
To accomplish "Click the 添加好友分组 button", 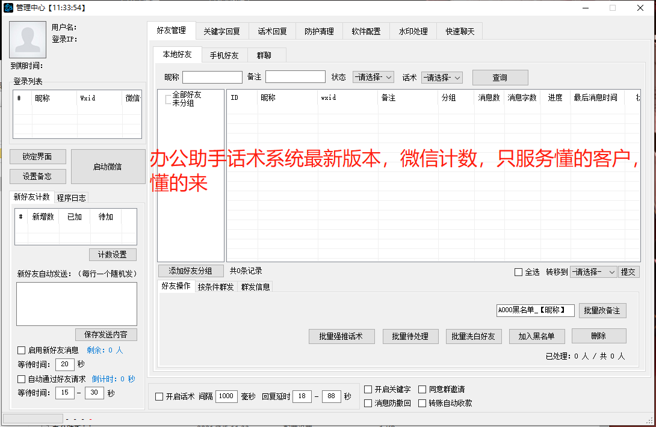I will [x=191, y=271].
